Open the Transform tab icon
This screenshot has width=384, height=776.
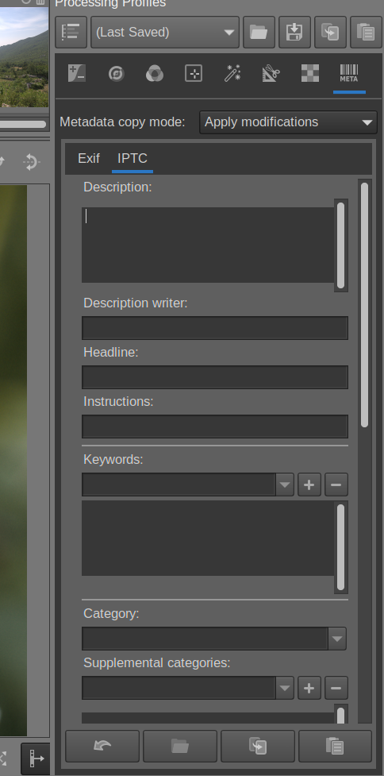[271, 73]
